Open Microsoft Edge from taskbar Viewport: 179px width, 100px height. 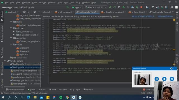click(29, 97)
